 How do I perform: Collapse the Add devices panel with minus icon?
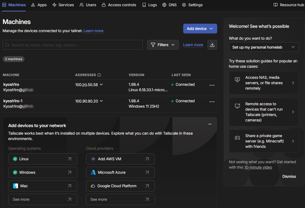[210, 124]
